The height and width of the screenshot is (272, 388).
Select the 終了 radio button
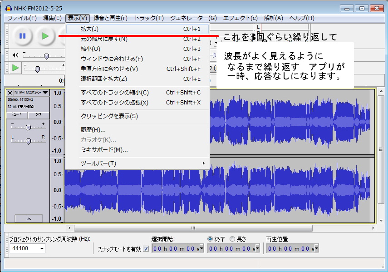[x=210, y=239]
